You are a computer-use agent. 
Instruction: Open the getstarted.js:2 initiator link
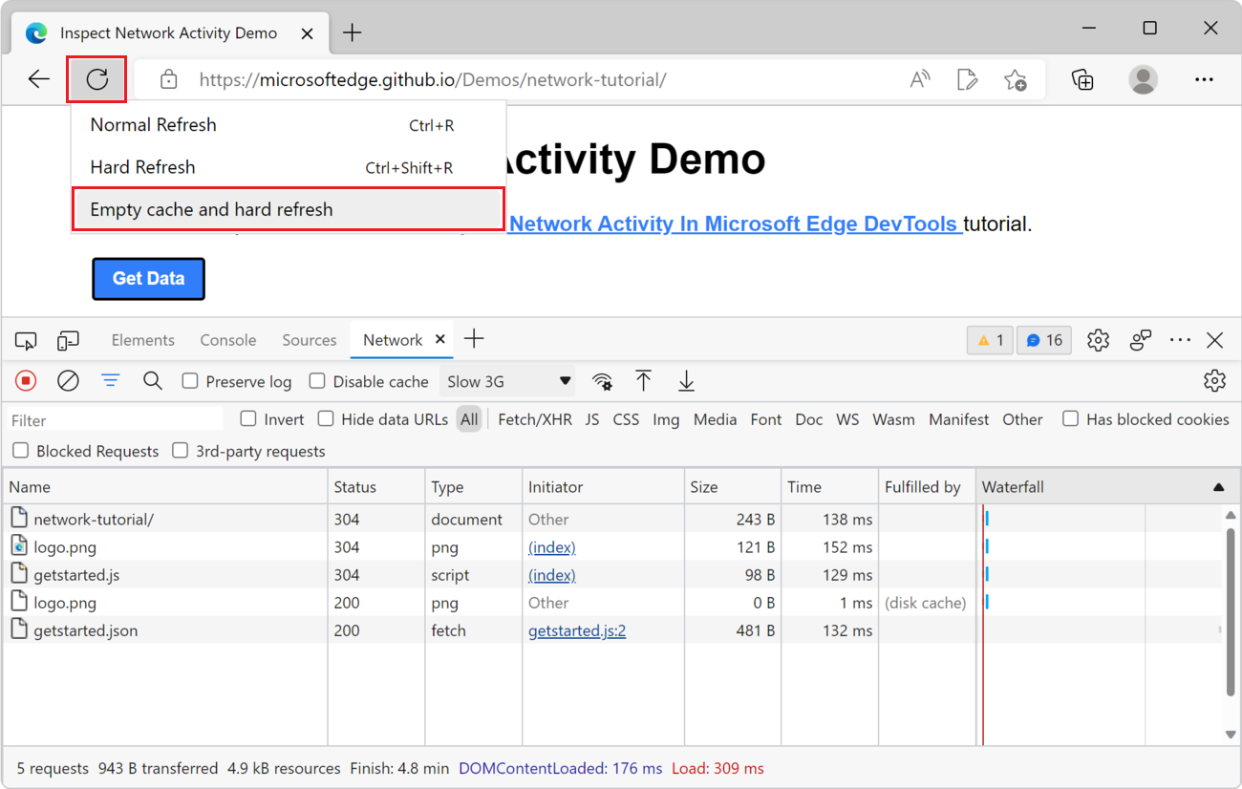click(577, 630)
